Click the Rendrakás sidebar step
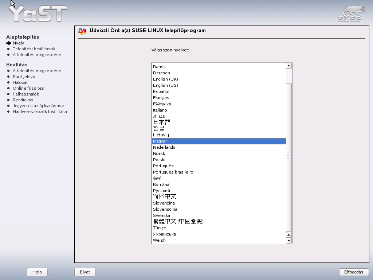Image resolution: width=373 pixels, height=280 pixels. (23, 100)
